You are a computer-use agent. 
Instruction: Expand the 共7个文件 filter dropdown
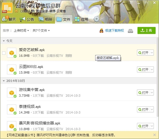(x=41, y=30)
